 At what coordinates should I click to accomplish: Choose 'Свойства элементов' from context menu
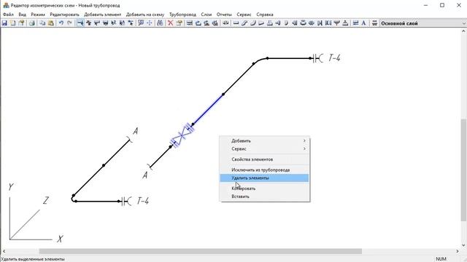(264, 159)
